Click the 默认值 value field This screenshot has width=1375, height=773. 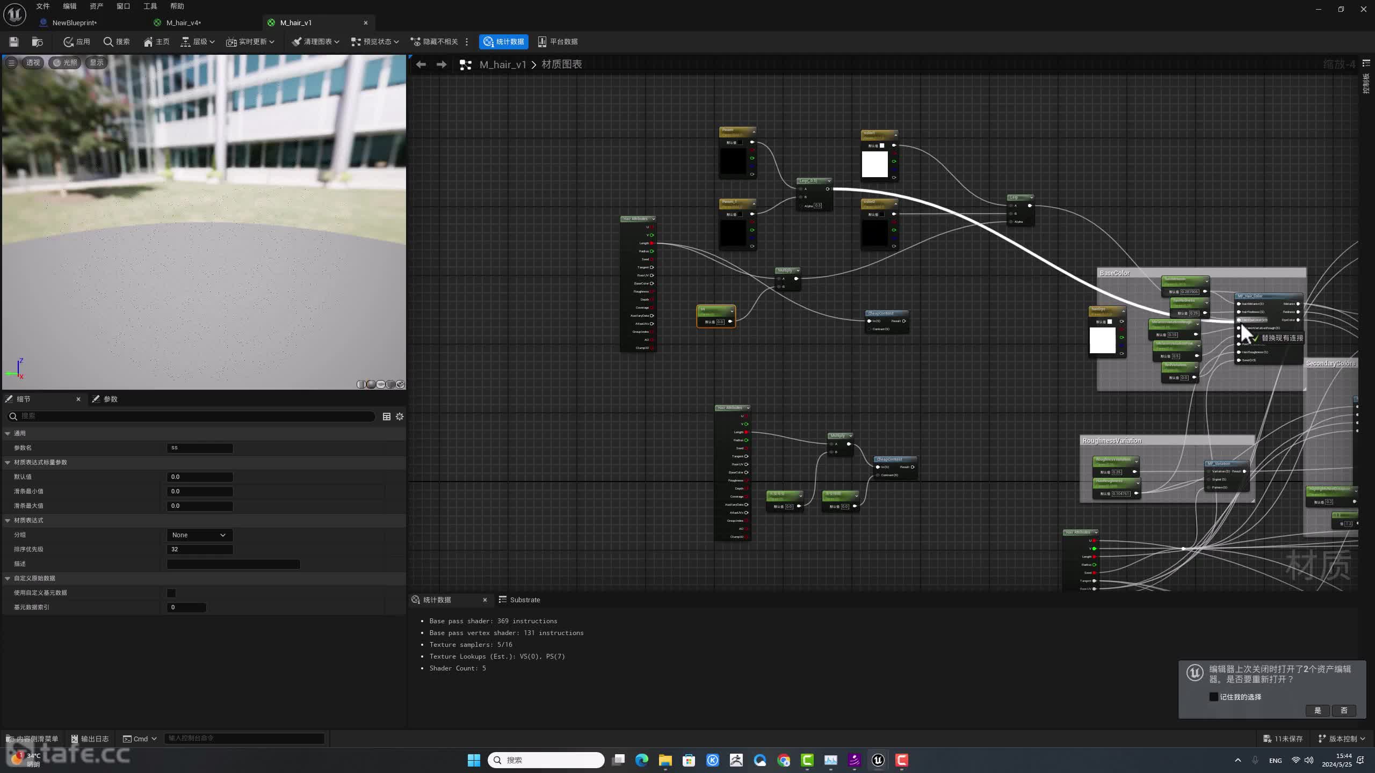click(200, 477)
